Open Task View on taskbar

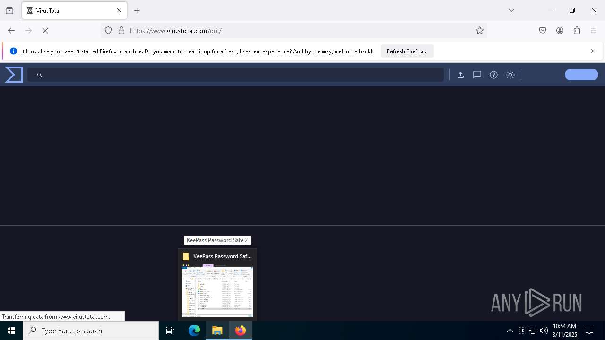[x=170, y=331]
